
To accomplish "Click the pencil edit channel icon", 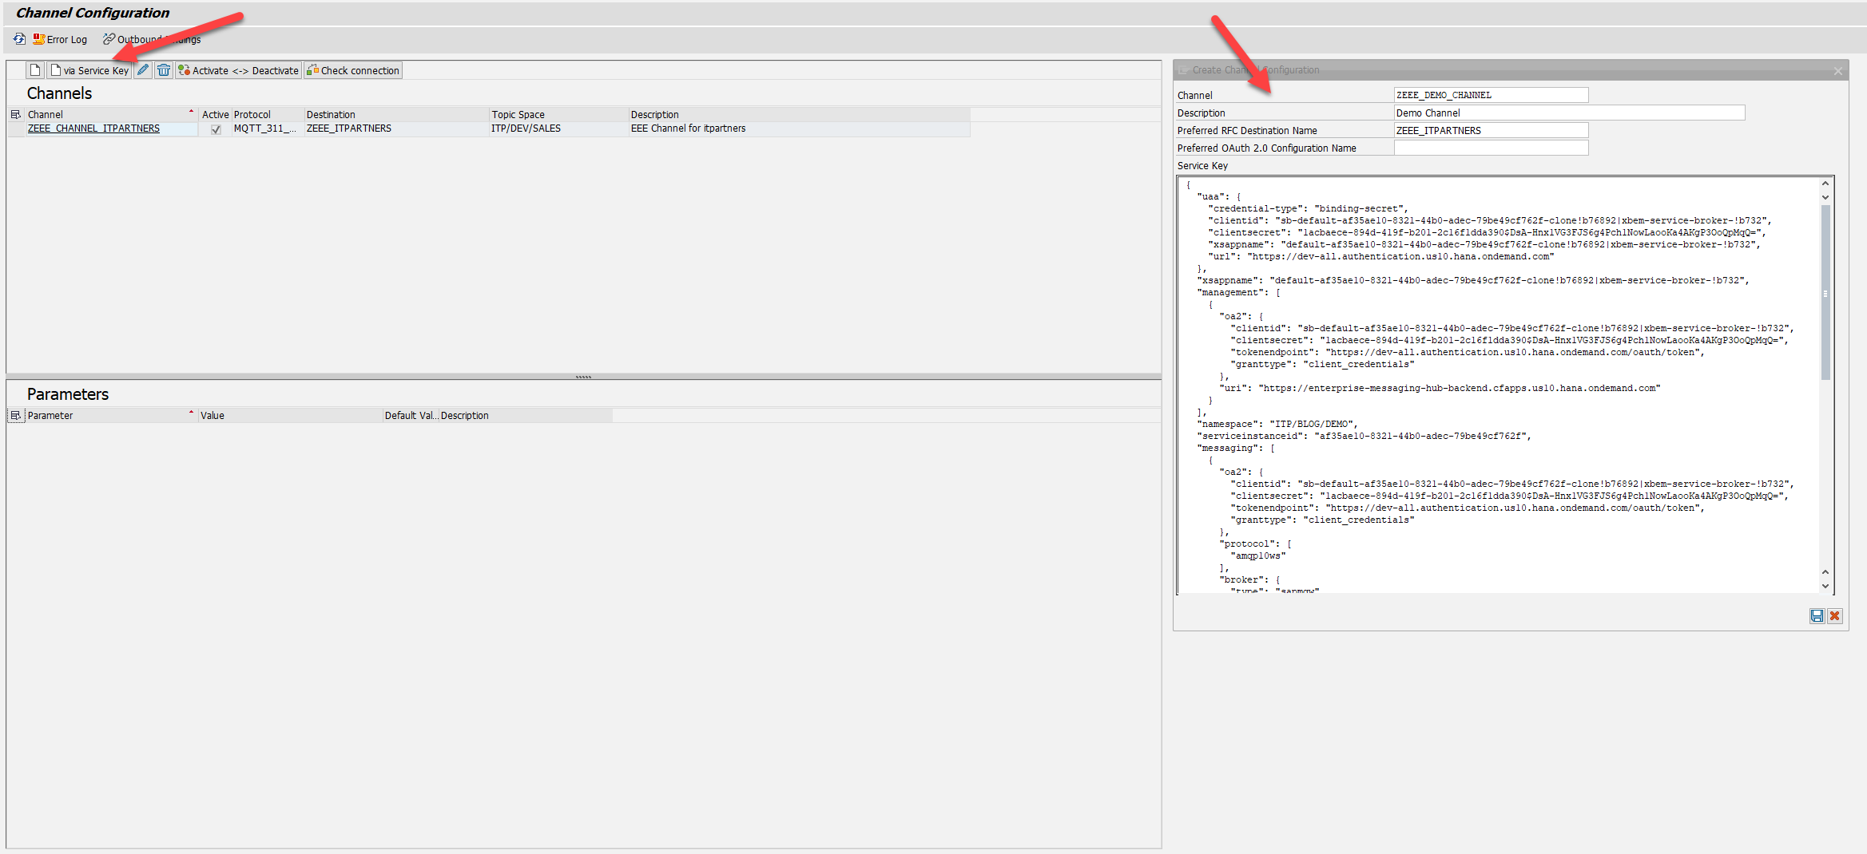I will point(143,70).
